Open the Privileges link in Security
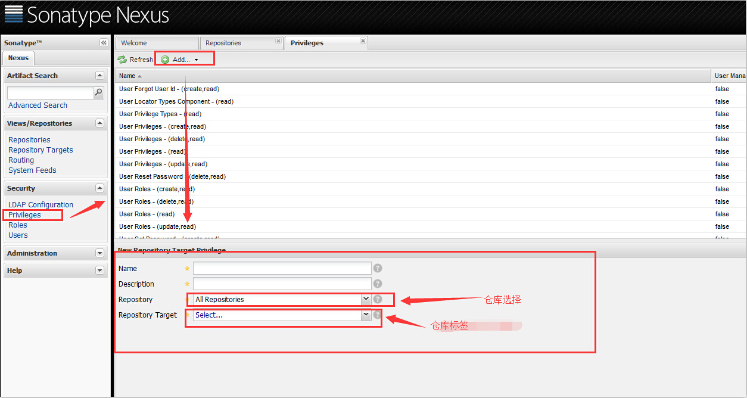747x398 pixels. tap(24, 215)
